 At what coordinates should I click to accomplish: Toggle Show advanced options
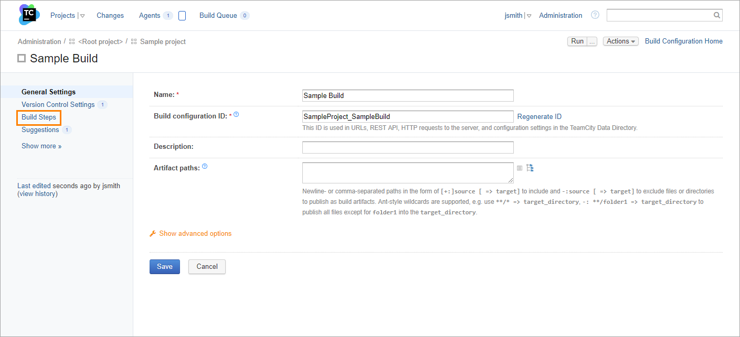pos(195,233)
